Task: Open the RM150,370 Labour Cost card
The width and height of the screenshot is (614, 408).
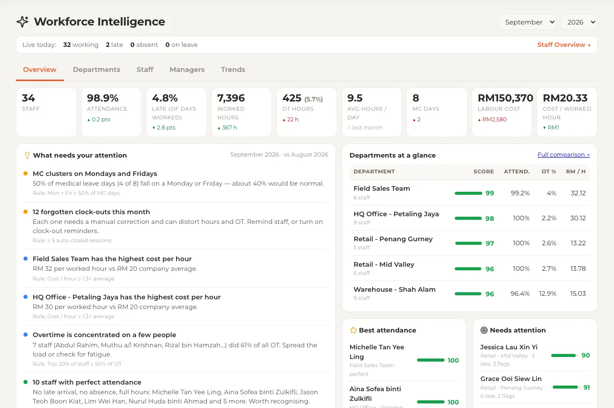Action: (502, 112)
